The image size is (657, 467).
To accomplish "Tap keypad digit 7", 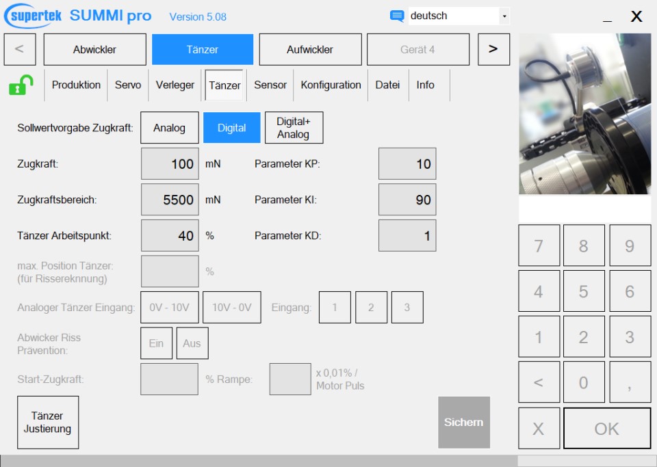I will pyautogui.click(x=539, y=245).
